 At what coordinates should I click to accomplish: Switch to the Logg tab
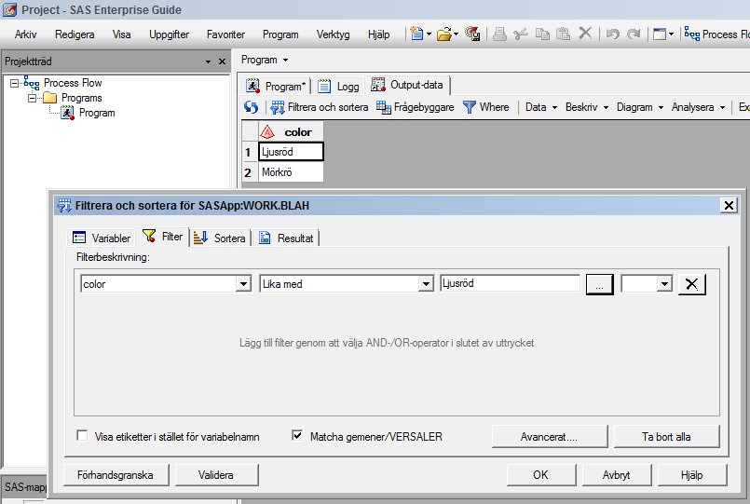pyautogui.click(x=338, y=86)
